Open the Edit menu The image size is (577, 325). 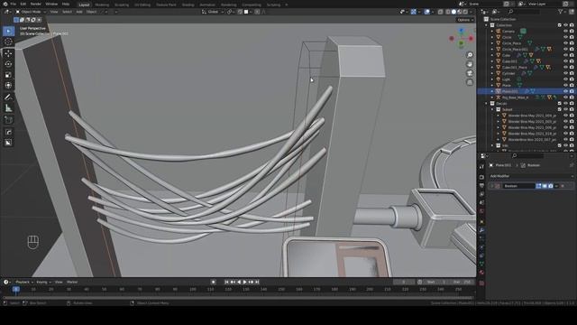(23, 4)
